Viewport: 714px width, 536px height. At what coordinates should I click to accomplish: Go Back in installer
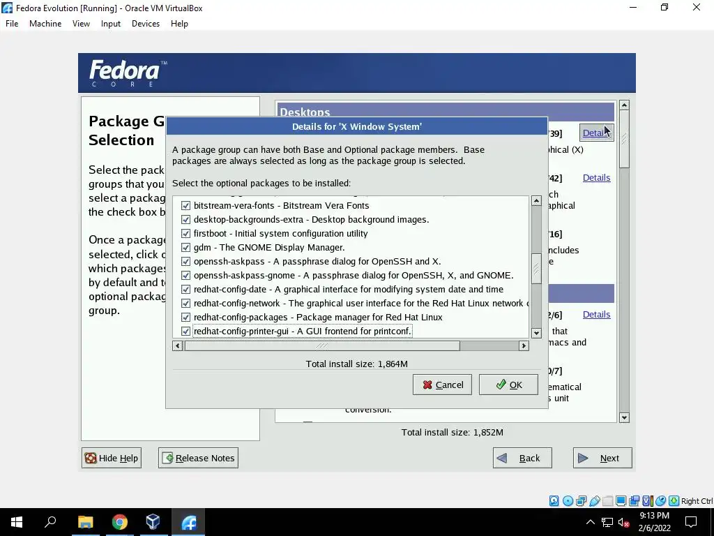[522, 458]
